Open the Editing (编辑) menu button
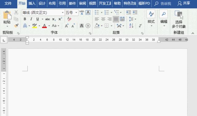The image size is (197, 116). [x=163, y=18]
